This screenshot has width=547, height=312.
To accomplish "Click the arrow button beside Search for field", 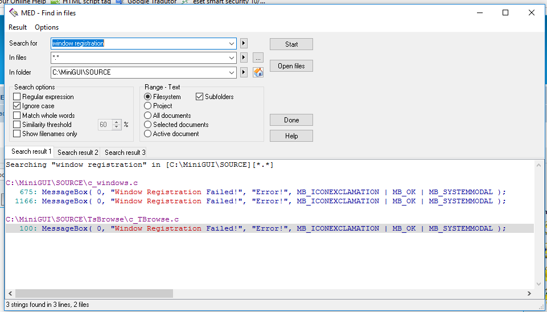I will pyautogui.click(x=244, y=43).
